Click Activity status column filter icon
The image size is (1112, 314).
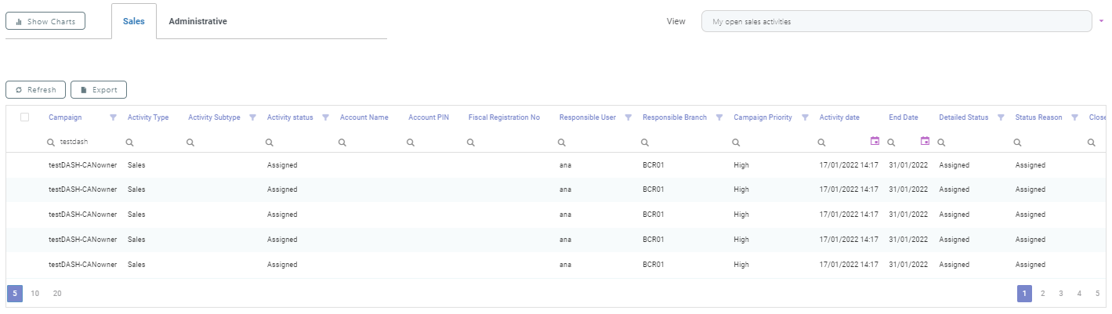[325, 117]
